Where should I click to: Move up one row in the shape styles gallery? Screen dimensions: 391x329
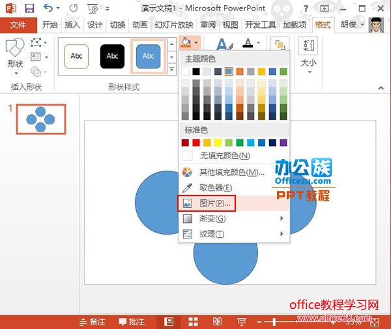[171, 44]
